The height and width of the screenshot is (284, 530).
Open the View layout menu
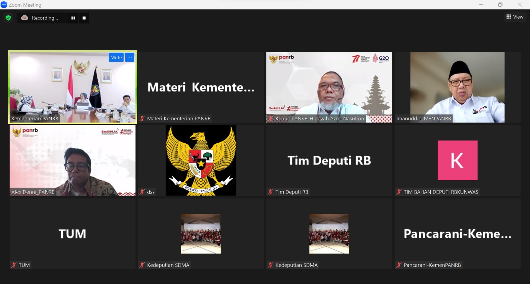tap(515, 17)
